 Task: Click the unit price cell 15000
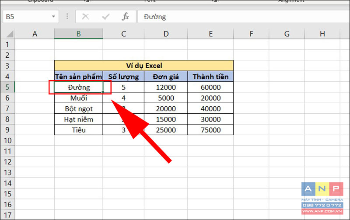click(166, 119)
